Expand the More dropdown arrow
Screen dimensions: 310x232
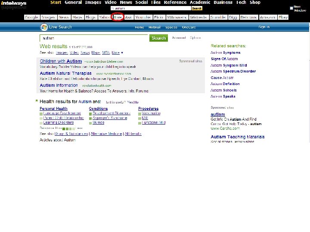(x=122, y=53)
